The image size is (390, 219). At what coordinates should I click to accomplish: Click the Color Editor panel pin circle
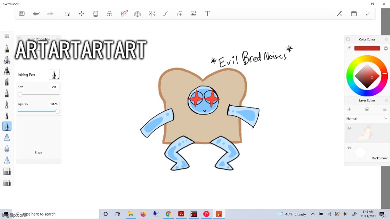coord(348,39)
